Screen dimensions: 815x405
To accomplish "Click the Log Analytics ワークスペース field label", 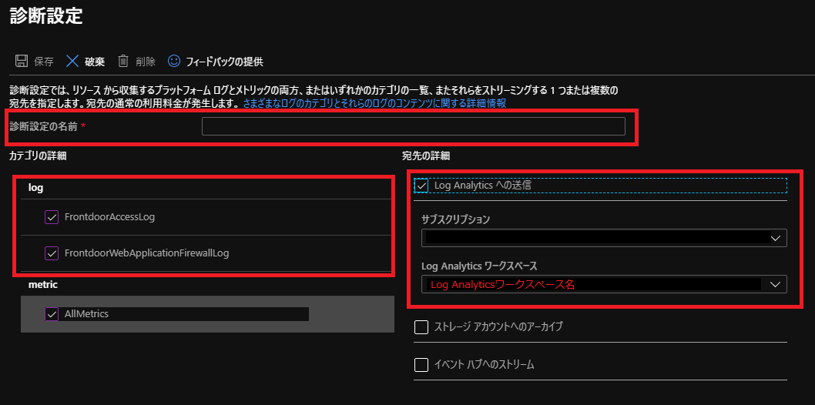I will click(479, 266).
